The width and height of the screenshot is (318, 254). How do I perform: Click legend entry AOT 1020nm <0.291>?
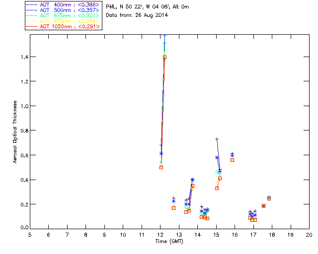pyautogui.click(x=63, y=26)
